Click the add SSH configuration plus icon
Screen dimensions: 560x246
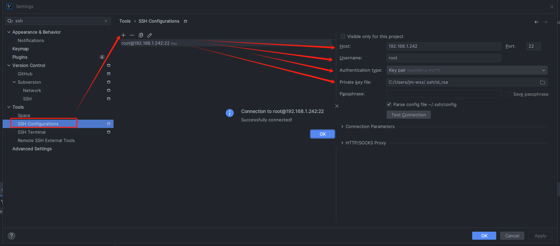point(124,35)
